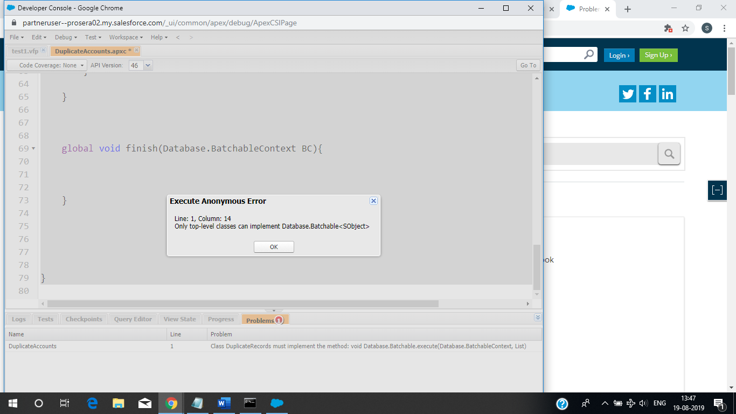Image resolution: width=736 pixels, height=414 pixels.
Task: Click OK in the Execute Anonymous Error dialog
Action: [x=274, y=247]
